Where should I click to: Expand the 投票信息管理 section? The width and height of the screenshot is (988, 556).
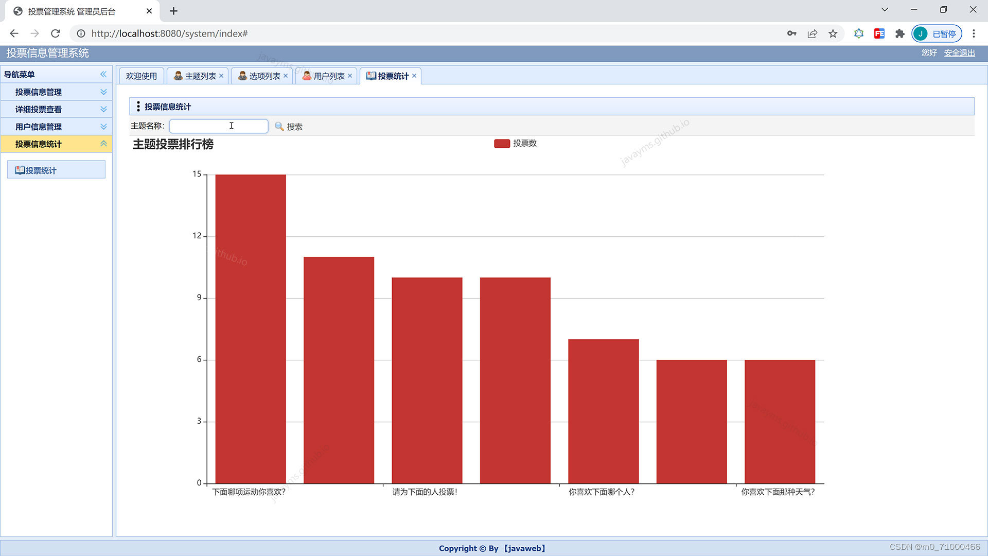56,92
